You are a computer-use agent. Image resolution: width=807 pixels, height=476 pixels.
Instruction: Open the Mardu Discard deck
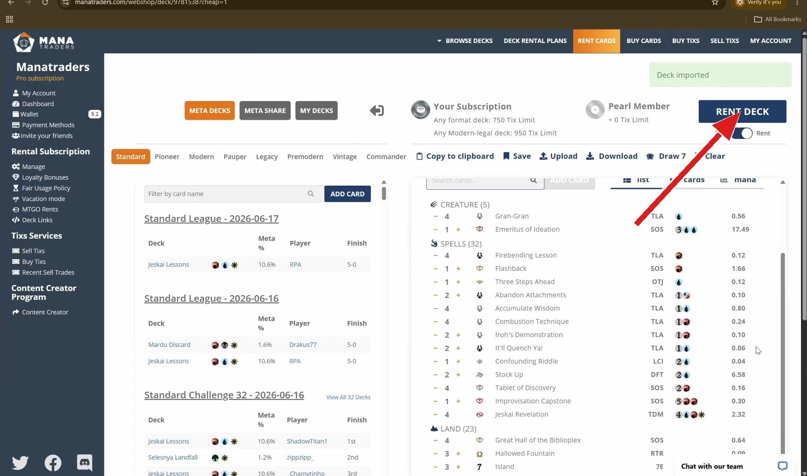click(x=169, y=345)
